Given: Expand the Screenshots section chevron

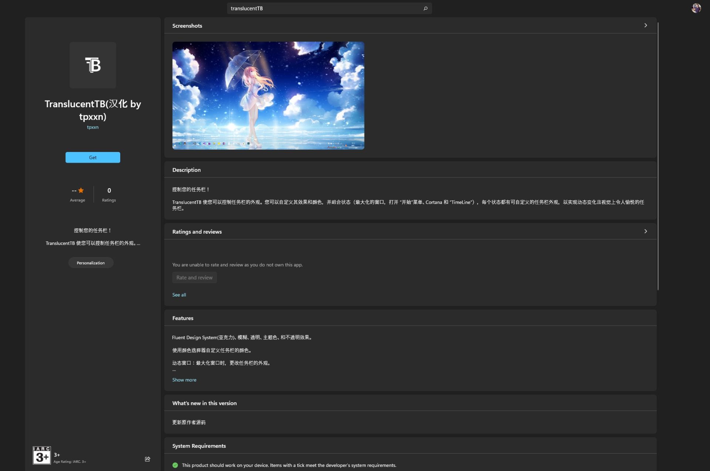Looking at the screenshot, I should (x=646, y=26).
